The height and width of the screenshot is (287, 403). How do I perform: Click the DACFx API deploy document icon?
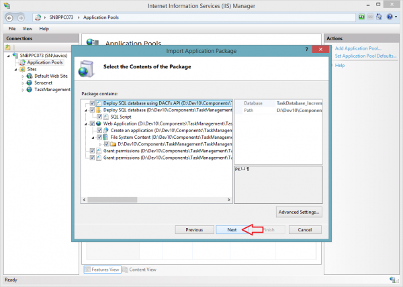(99, 103)
